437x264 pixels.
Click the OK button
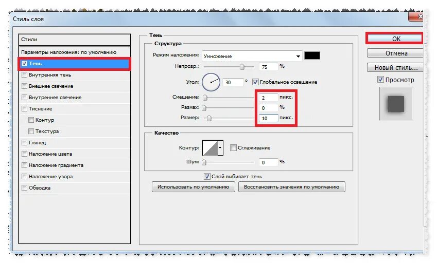395,39
